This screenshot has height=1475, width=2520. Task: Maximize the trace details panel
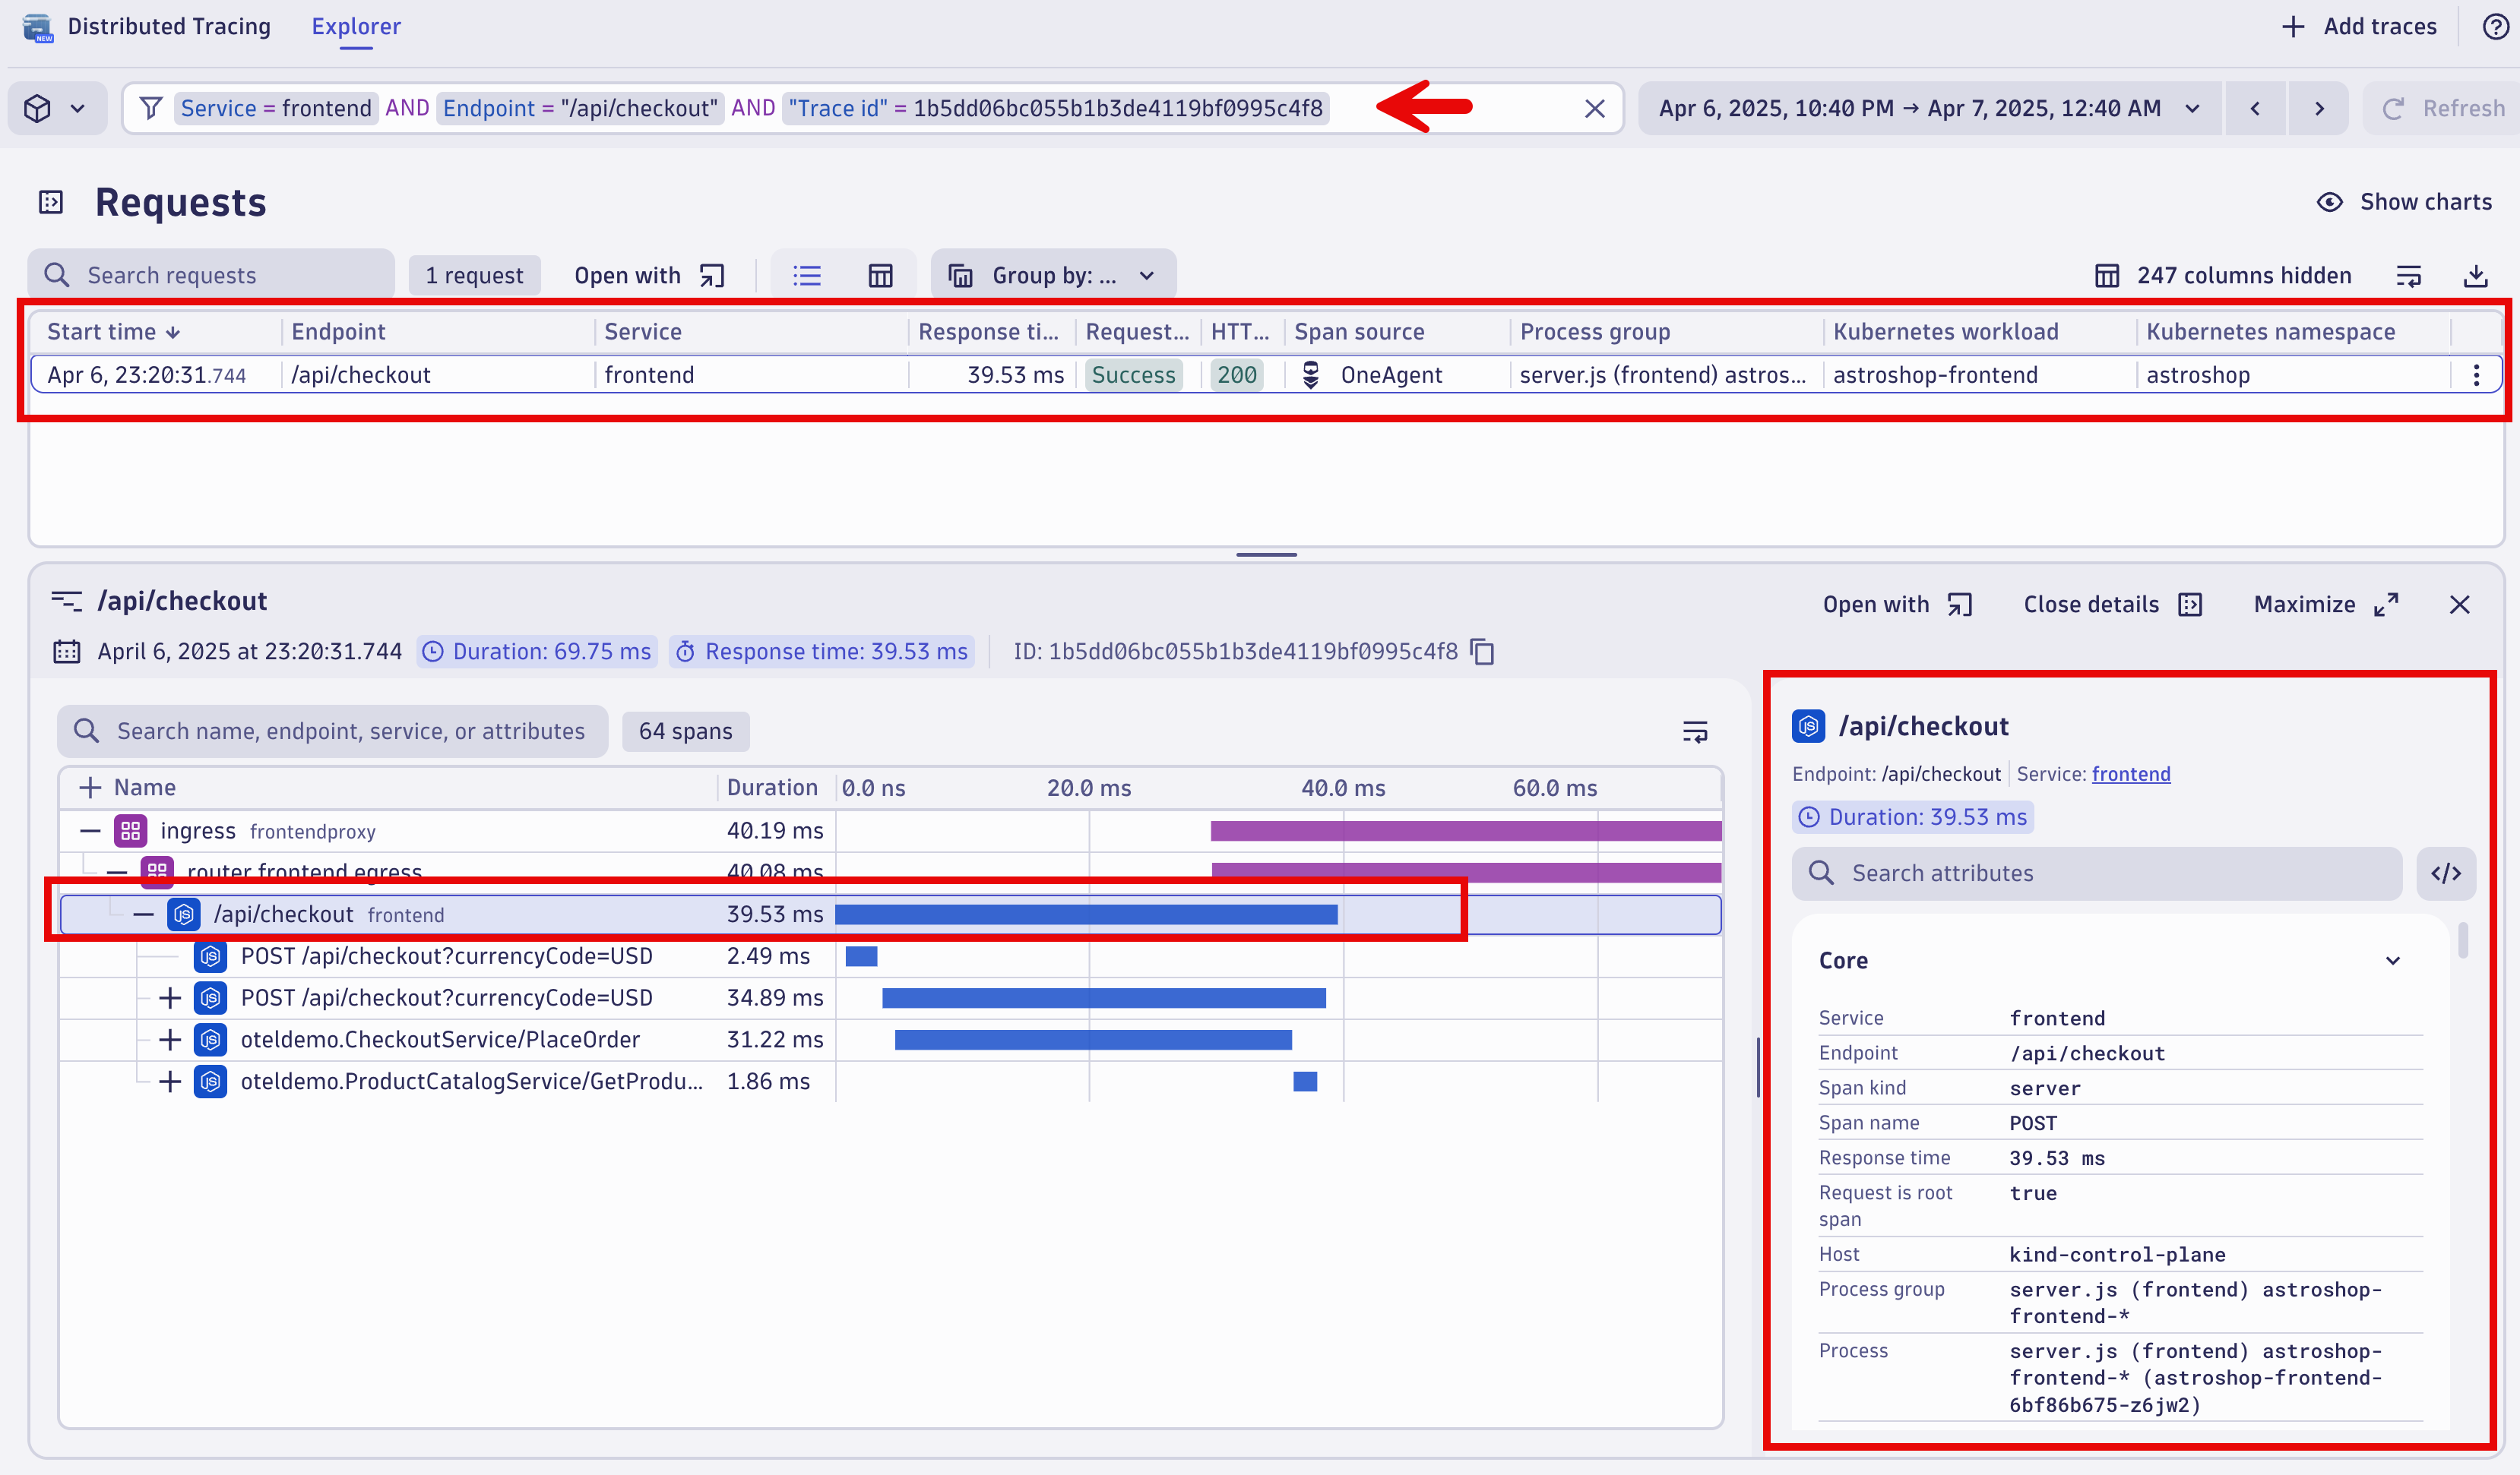pos(2326,605)
